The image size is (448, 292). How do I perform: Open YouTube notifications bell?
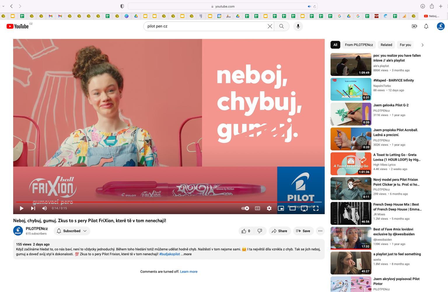[x=426, y=26]
